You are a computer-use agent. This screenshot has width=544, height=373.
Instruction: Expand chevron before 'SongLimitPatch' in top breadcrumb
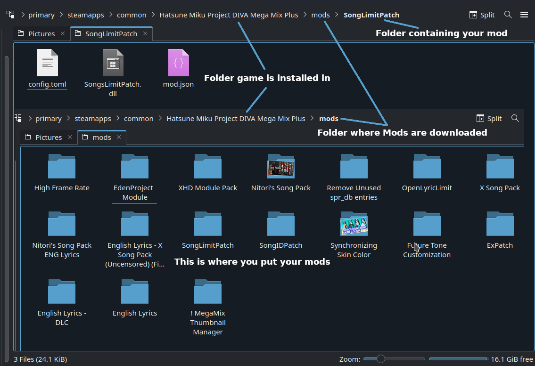[x=337, y=15]
